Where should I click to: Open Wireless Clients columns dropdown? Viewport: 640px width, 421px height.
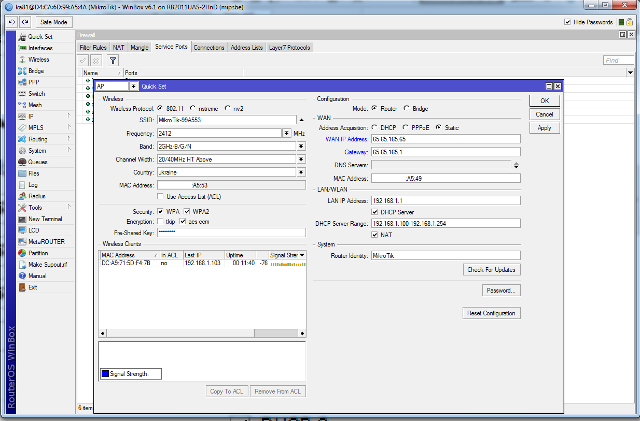click(302, 255)
